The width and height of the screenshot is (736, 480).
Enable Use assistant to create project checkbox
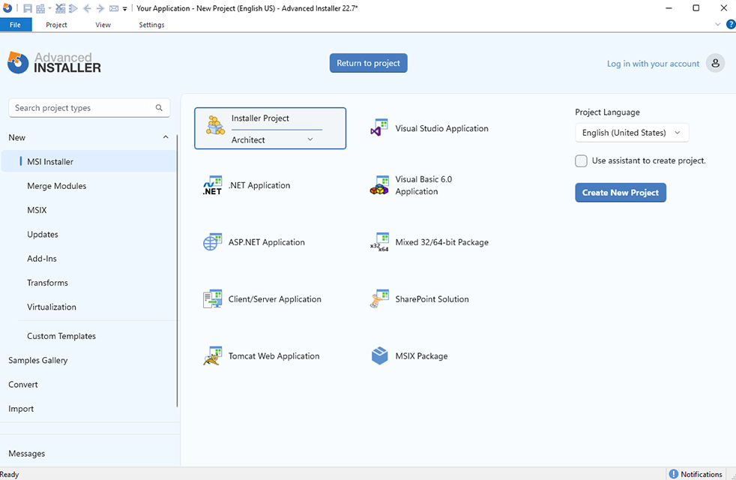click(x=582, y=160)
